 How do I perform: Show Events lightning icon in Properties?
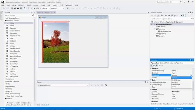point(159,66)
